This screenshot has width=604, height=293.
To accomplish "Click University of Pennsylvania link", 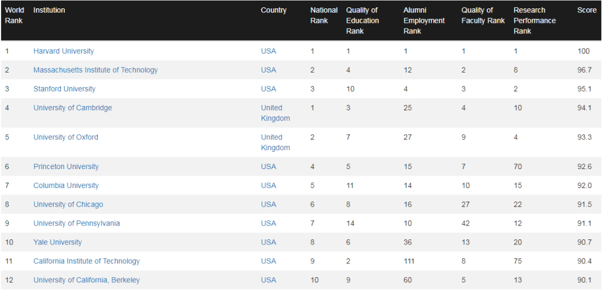I will point(77,223).
